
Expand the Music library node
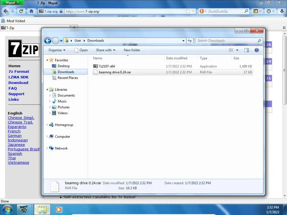point(50,101)
